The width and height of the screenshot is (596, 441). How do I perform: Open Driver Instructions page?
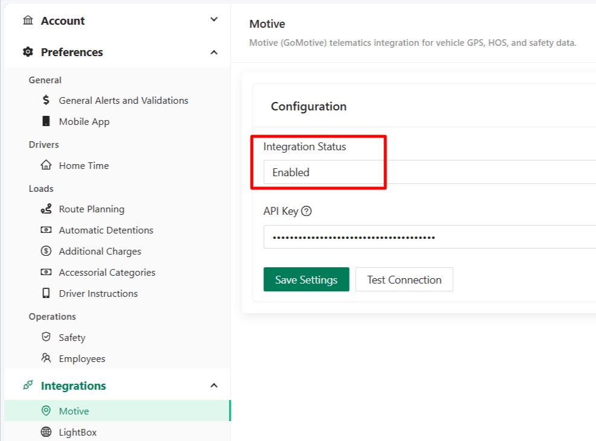pos(98,294)
